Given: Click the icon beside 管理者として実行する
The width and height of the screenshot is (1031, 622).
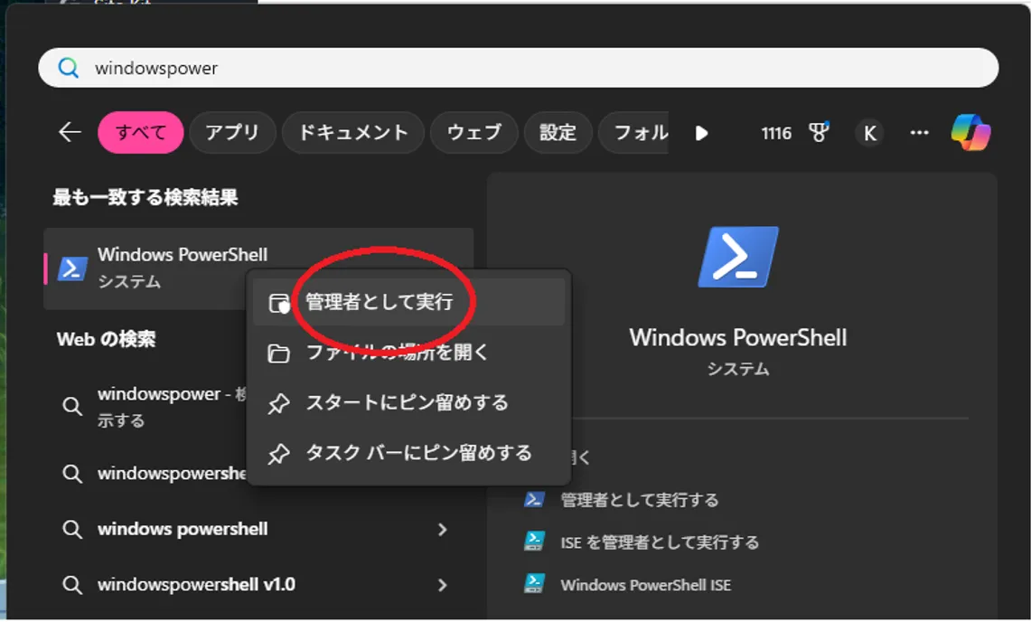Looking at the screenshot, I should pos(534,500).
